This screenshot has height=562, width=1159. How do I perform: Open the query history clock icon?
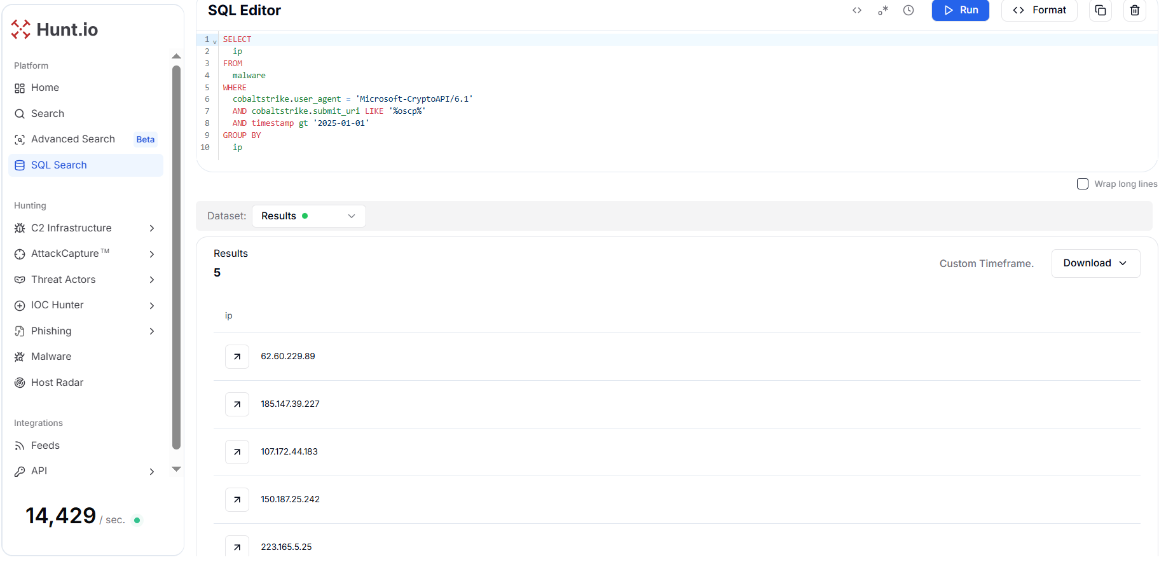pyautogui.click(x=909, y=10)
